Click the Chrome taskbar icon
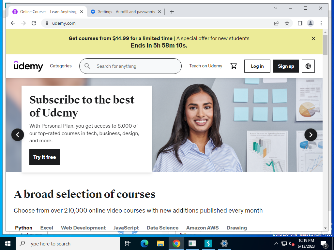This screenshot has width=334, height=250. (x=176, y=243)
